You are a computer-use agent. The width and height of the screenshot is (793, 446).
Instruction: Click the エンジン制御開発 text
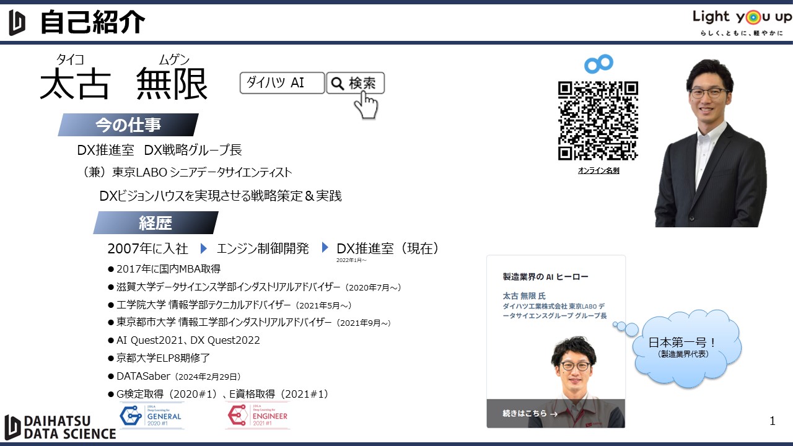click(263, 248)
